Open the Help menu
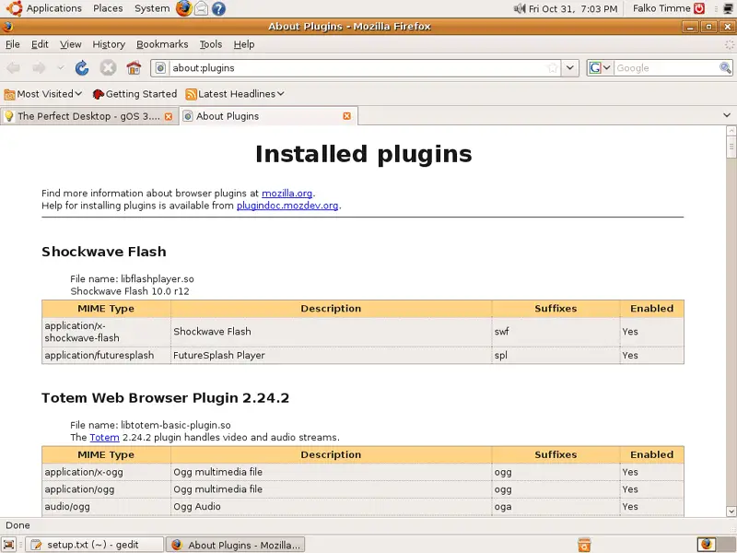Viewport: 737px width, 553px height. pos(244,44)
